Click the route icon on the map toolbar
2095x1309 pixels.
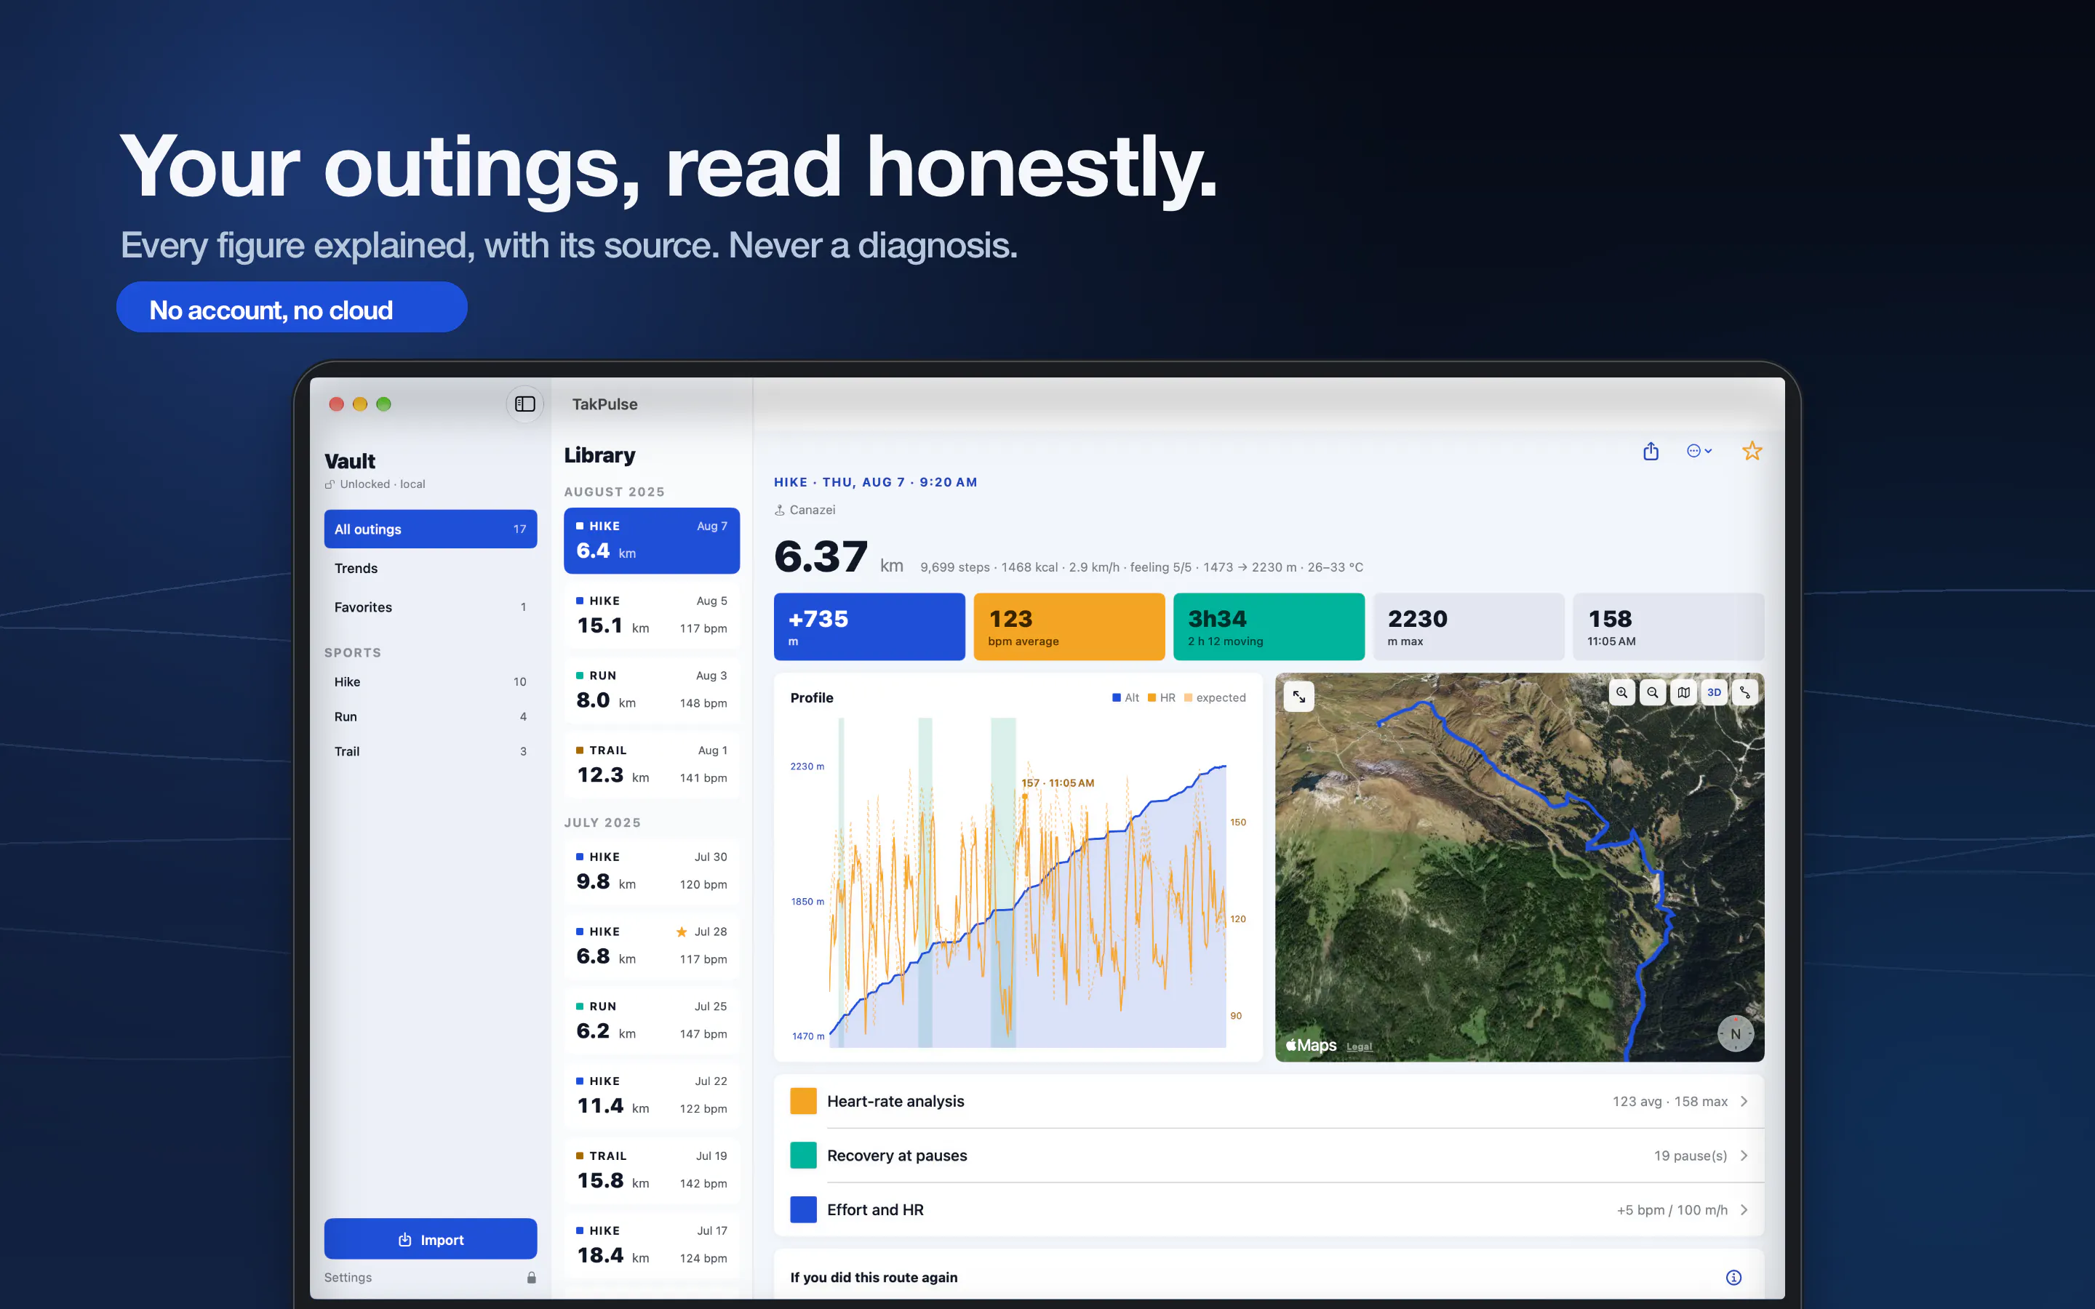(x=1744, y=692)
